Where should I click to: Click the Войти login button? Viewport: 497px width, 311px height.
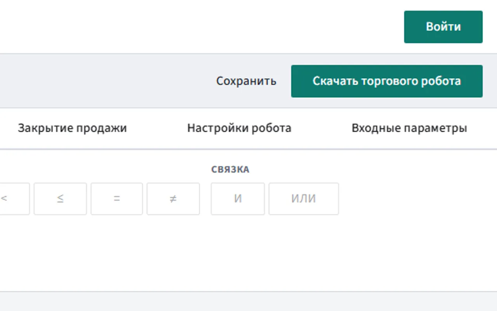point(443,27)
